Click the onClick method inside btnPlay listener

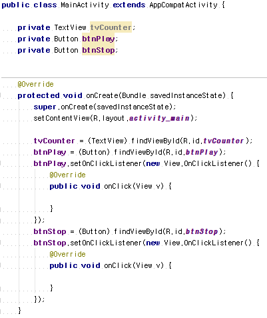[x=118, y=186]
